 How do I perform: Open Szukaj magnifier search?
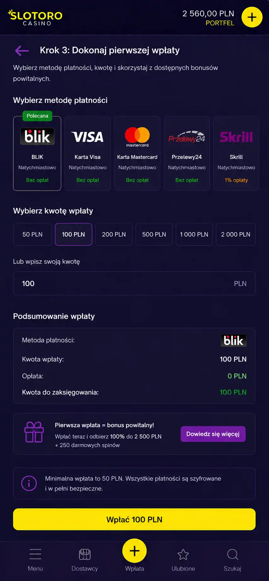[232, 560]
